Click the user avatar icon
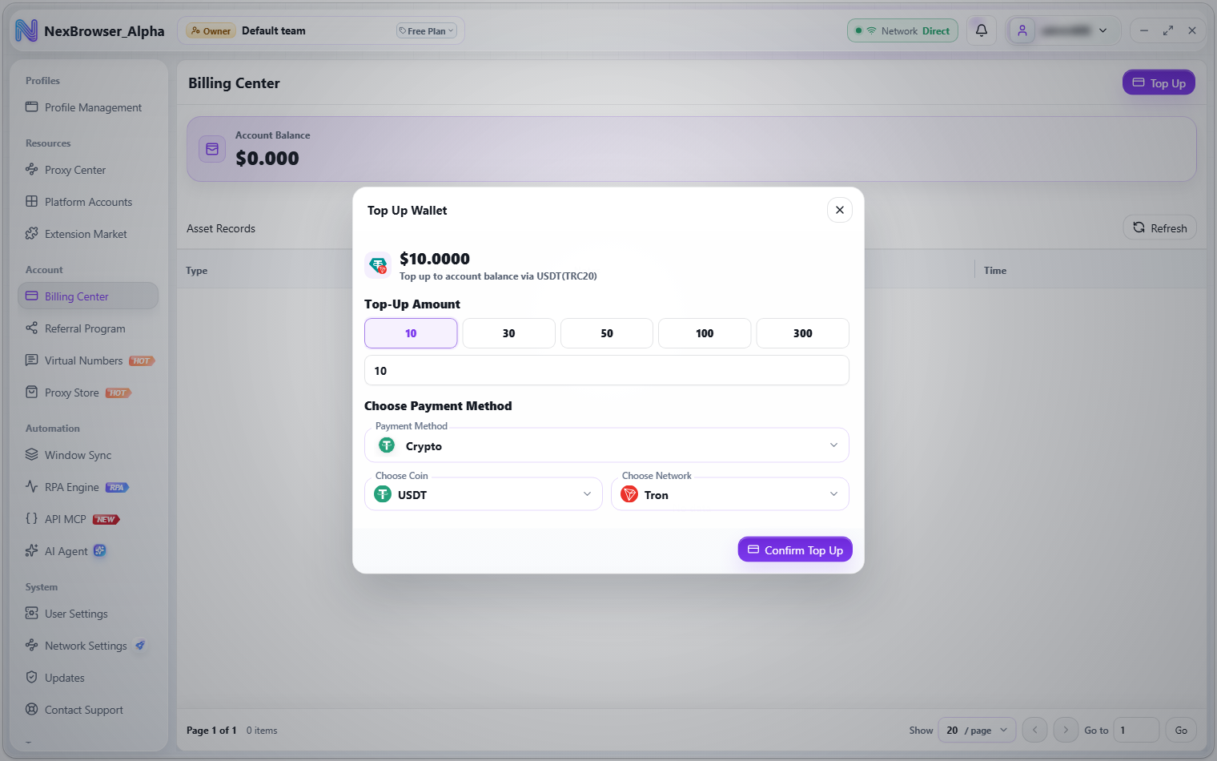 (x=1022, y=30)
